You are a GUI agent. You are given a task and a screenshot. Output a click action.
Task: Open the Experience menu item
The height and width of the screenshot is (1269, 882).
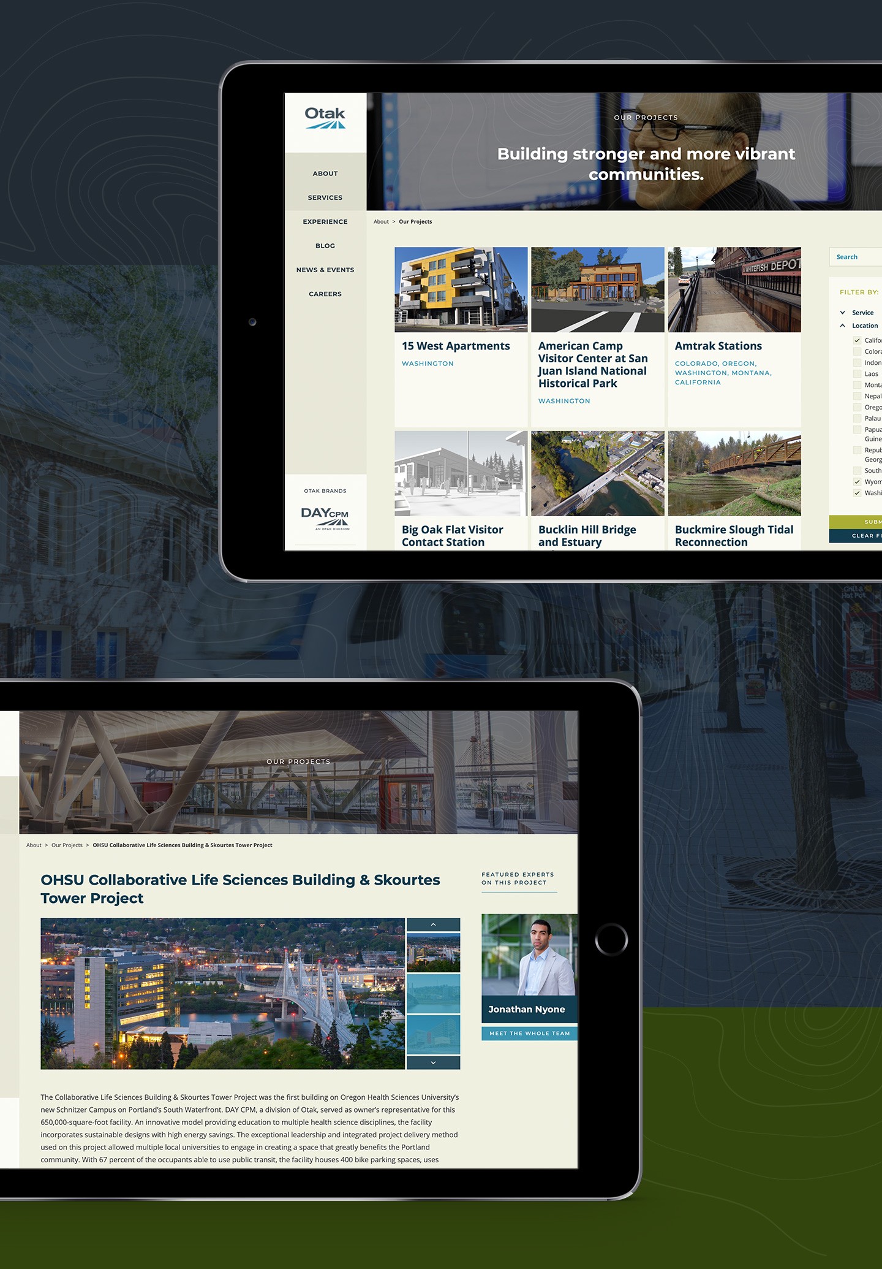coord(325,222)
